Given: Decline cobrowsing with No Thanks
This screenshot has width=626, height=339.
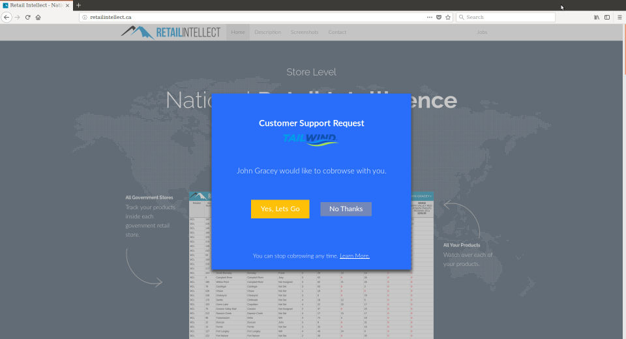Looking at the screenshot, I should pyautogui.click(x=346, y=209).
